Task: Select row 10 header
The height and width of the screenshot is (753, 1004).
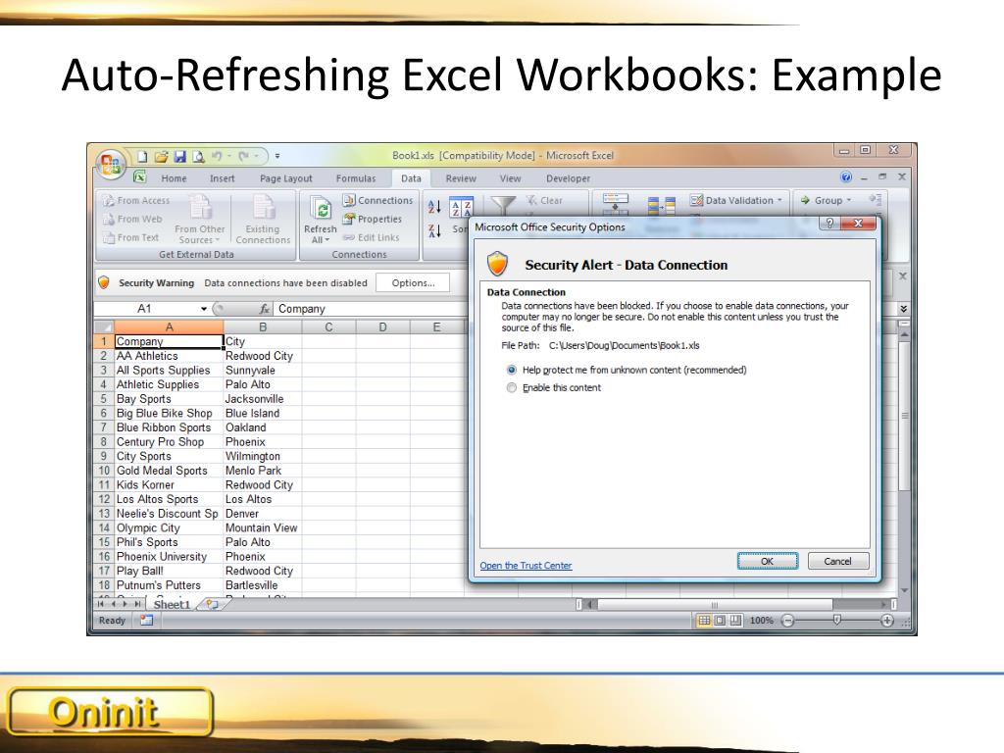Action: (x=104, y=471)
